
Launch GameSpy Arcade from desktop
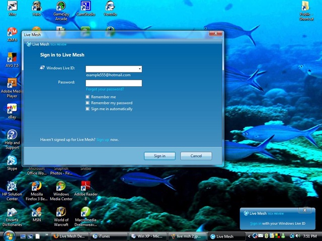(x=61, y=11)
